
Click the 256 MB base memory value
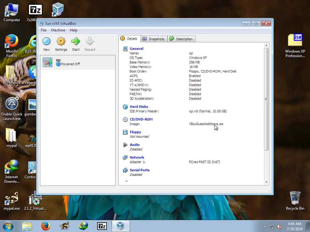coord(194,62)
